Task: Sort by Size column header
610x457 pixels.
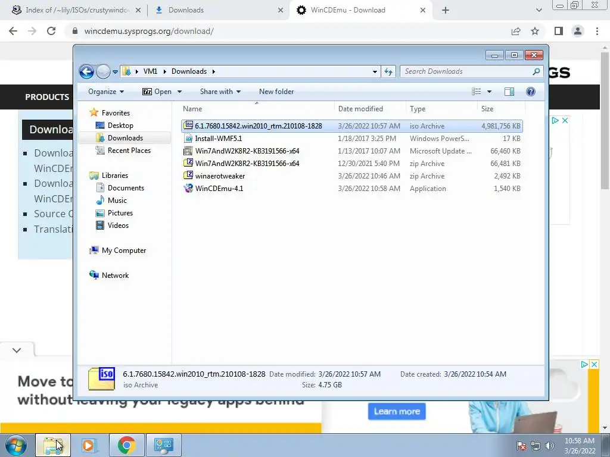Action: [501, 109]
